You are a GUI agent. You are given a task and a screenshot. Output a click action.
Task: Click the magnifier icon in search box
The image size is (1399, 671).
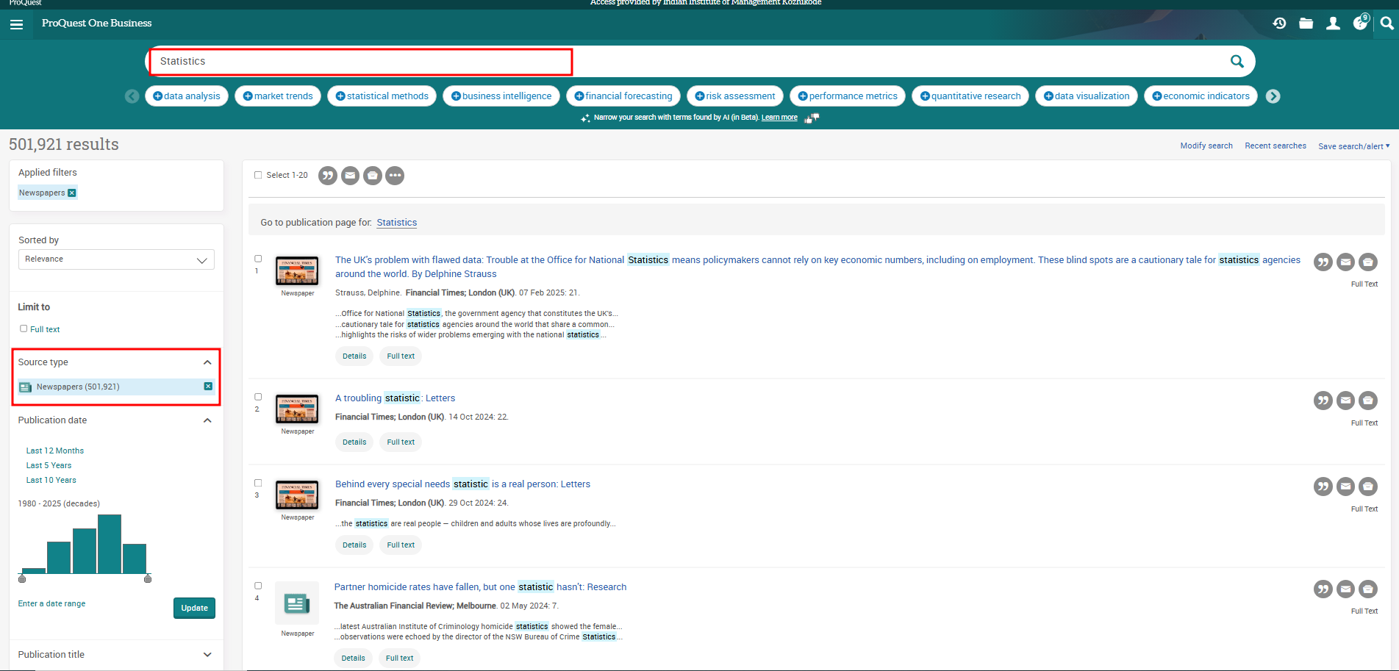[1237, 62]
